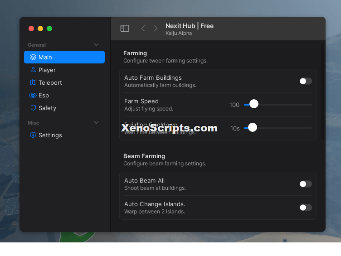
Task: Click the Farm Speed slider handle
Action: (254, 104)
